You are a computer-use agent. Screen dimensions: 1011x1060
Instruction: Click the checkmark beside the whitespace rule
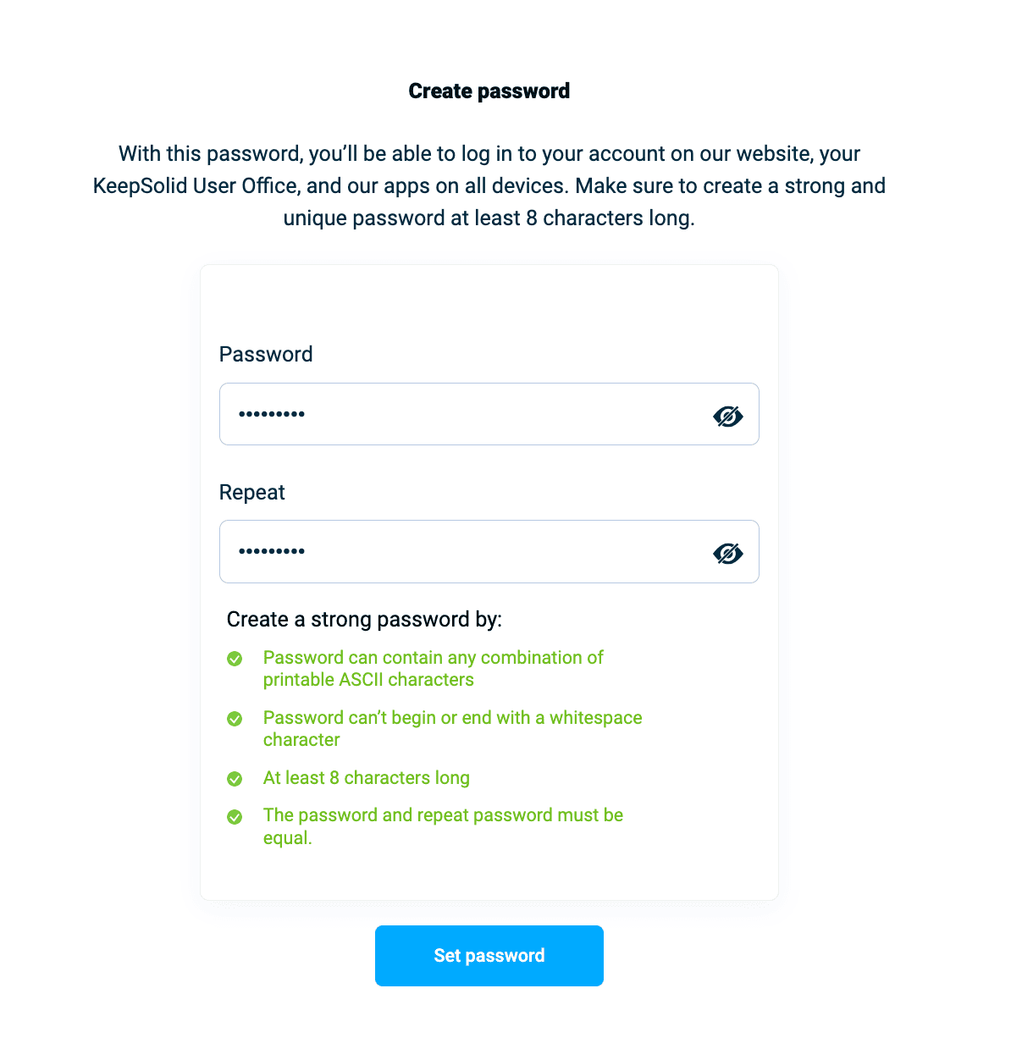(235, 719)
